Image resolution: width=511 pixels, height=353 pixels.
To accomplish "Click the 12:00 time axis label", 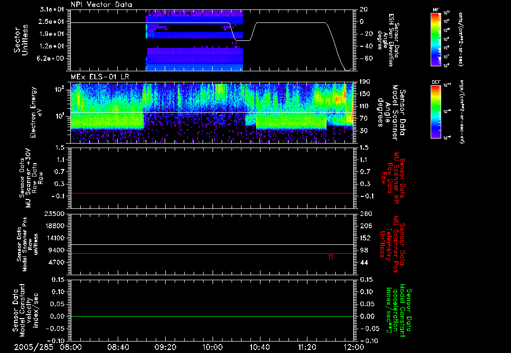I will (x=353, y=347).
